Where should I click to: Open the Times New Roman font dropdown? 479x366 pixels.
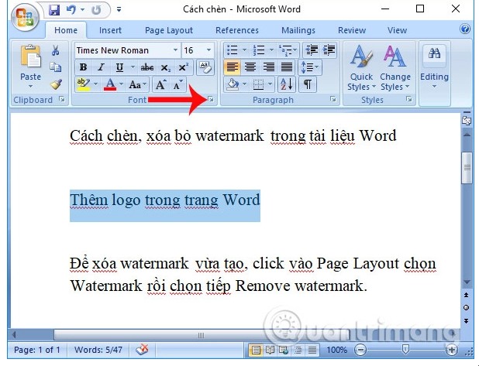126,50
